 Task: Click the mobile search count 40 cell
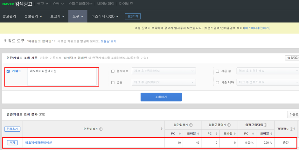[192, 143]
